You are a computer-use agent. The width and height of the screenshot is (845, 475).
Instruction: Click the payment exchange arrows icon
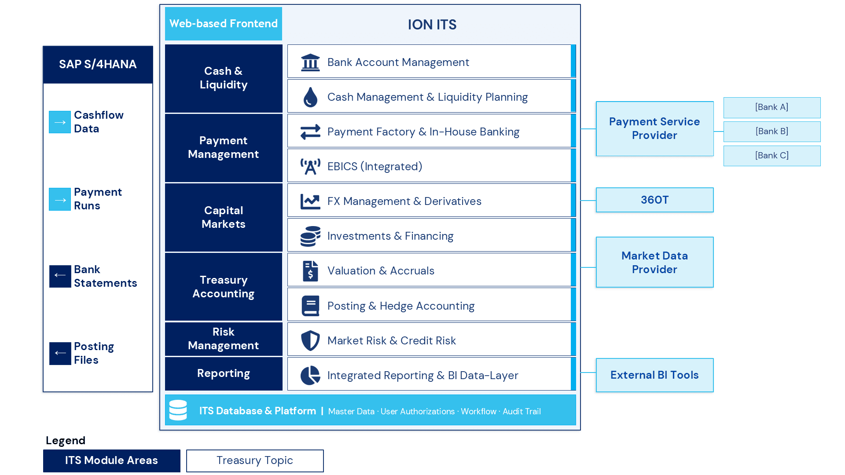tap(310, 132)
